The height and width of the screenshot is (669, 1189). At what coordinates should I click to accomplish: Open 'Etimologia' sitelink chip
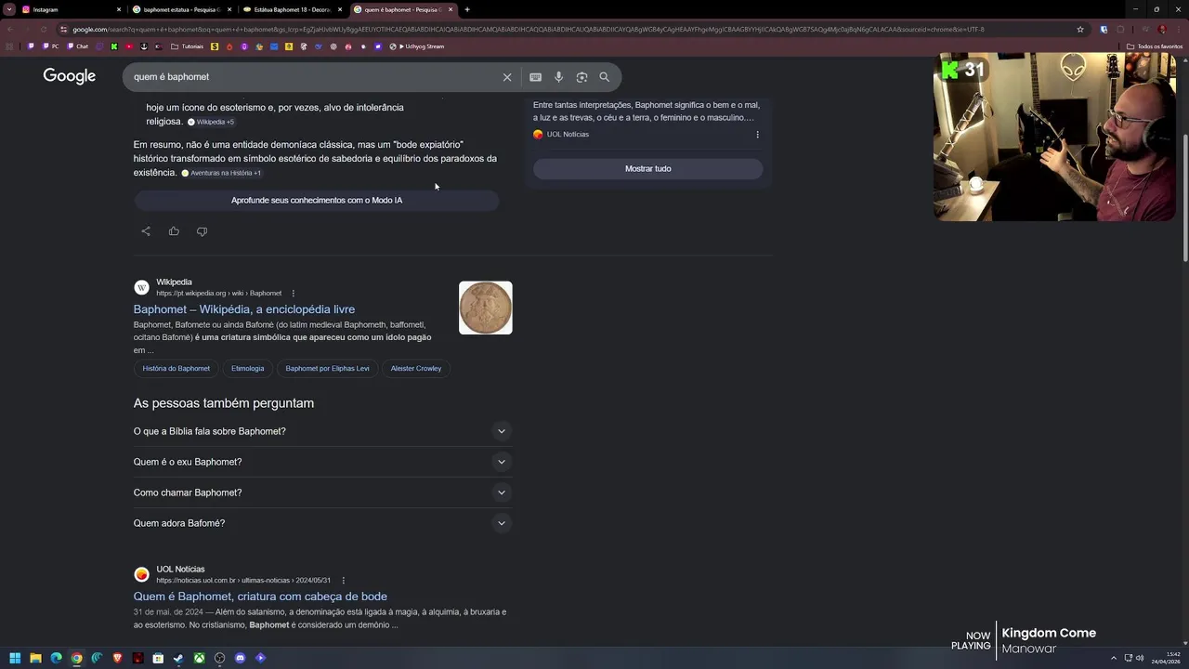coord(247,369)
